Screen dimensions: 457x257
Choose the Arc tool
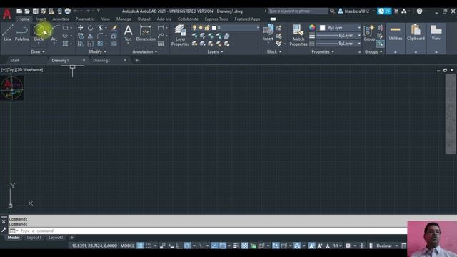click(x=54, y=32)
